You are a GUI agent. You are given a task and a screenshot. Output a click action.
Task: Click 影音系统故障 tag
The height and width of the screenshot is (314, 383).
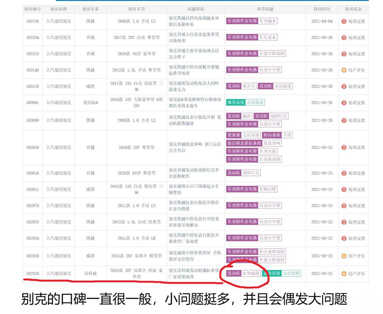coord(256,251)
